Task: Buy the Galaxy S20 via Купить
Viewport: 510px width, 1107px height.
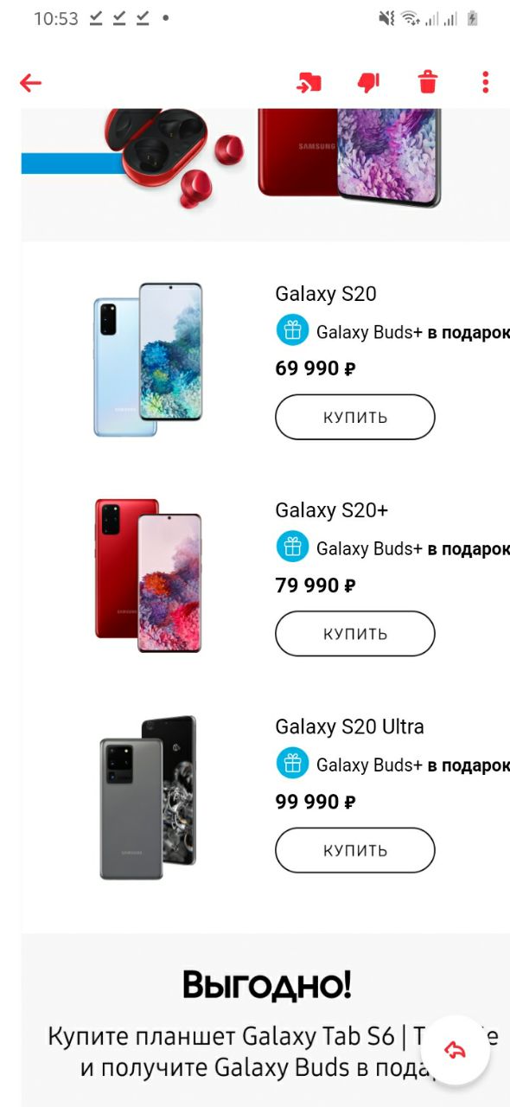Action: 355,417
